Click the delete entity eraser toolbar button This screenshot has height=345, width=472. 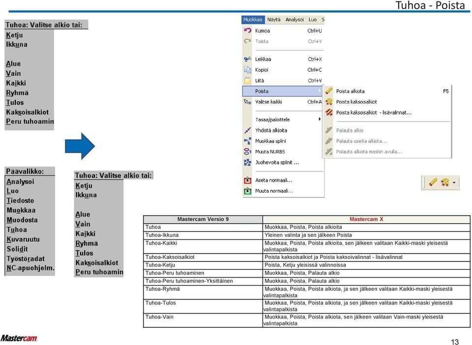click(x=433, y=182)
